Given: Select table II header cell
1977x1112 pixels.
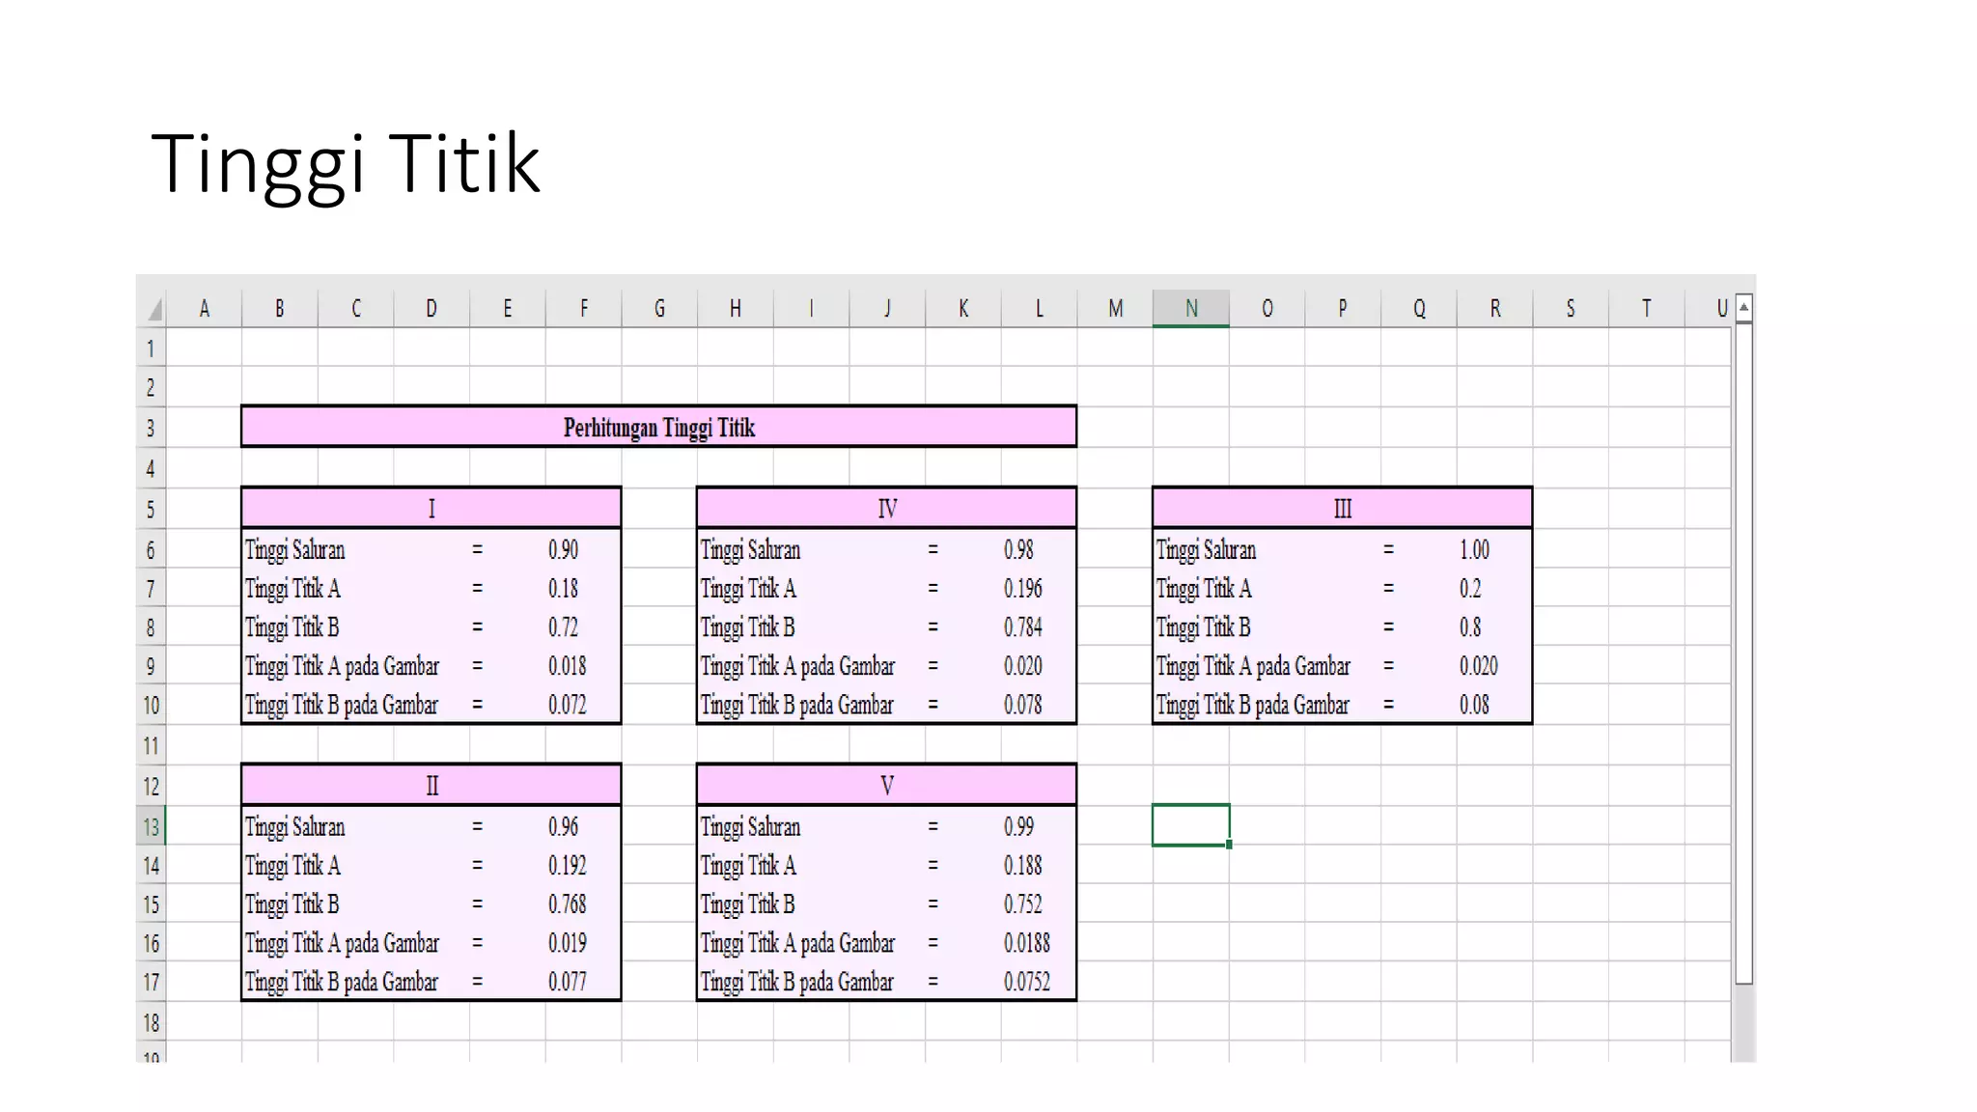Looking at the screenshot, I should coord(431,786).
